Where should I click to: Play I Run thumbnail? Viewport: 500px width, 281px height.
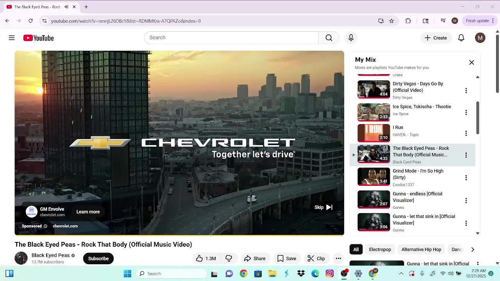click(x=374, y=133)
